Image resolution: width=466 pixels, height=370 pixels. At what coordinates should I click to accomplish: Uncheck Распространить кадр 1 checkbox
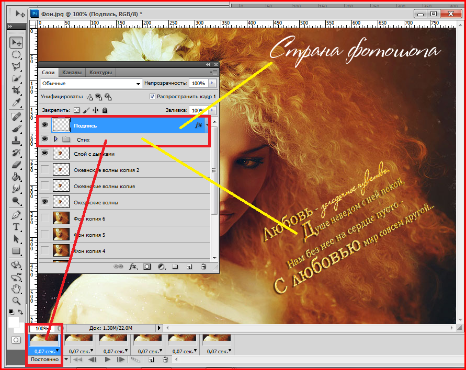pos(152,97)
